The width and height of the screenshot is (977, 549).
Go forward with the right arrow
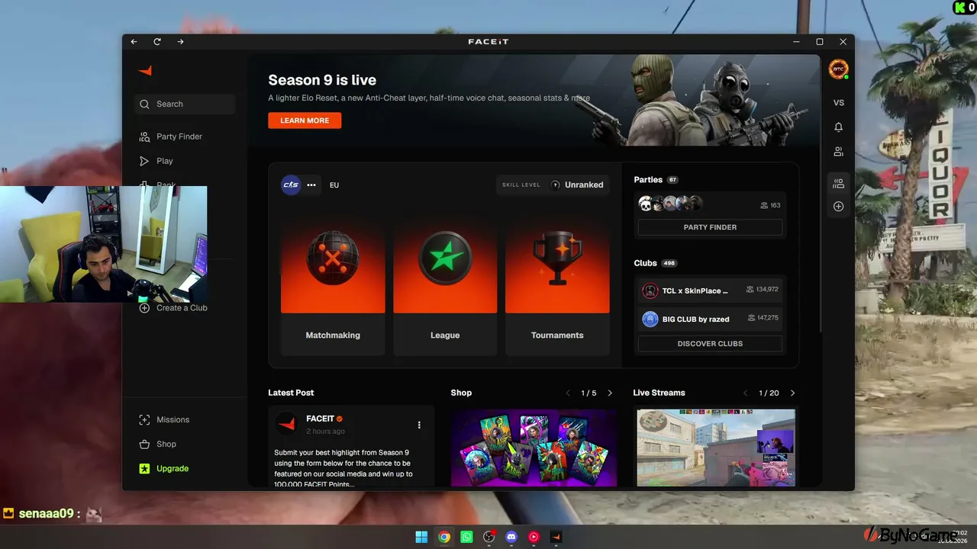click(x=180, y=42)
